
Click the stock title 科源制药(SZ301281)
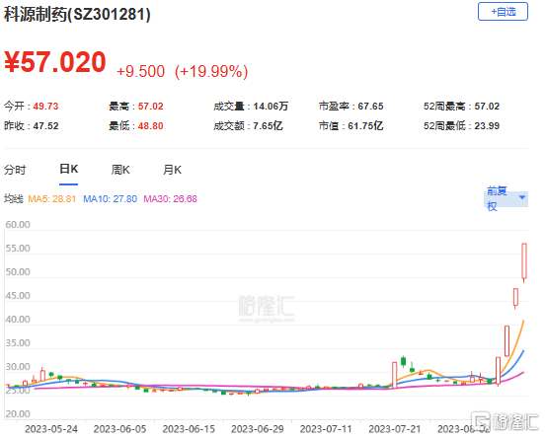pyautogui.click(x=77, y=15)
